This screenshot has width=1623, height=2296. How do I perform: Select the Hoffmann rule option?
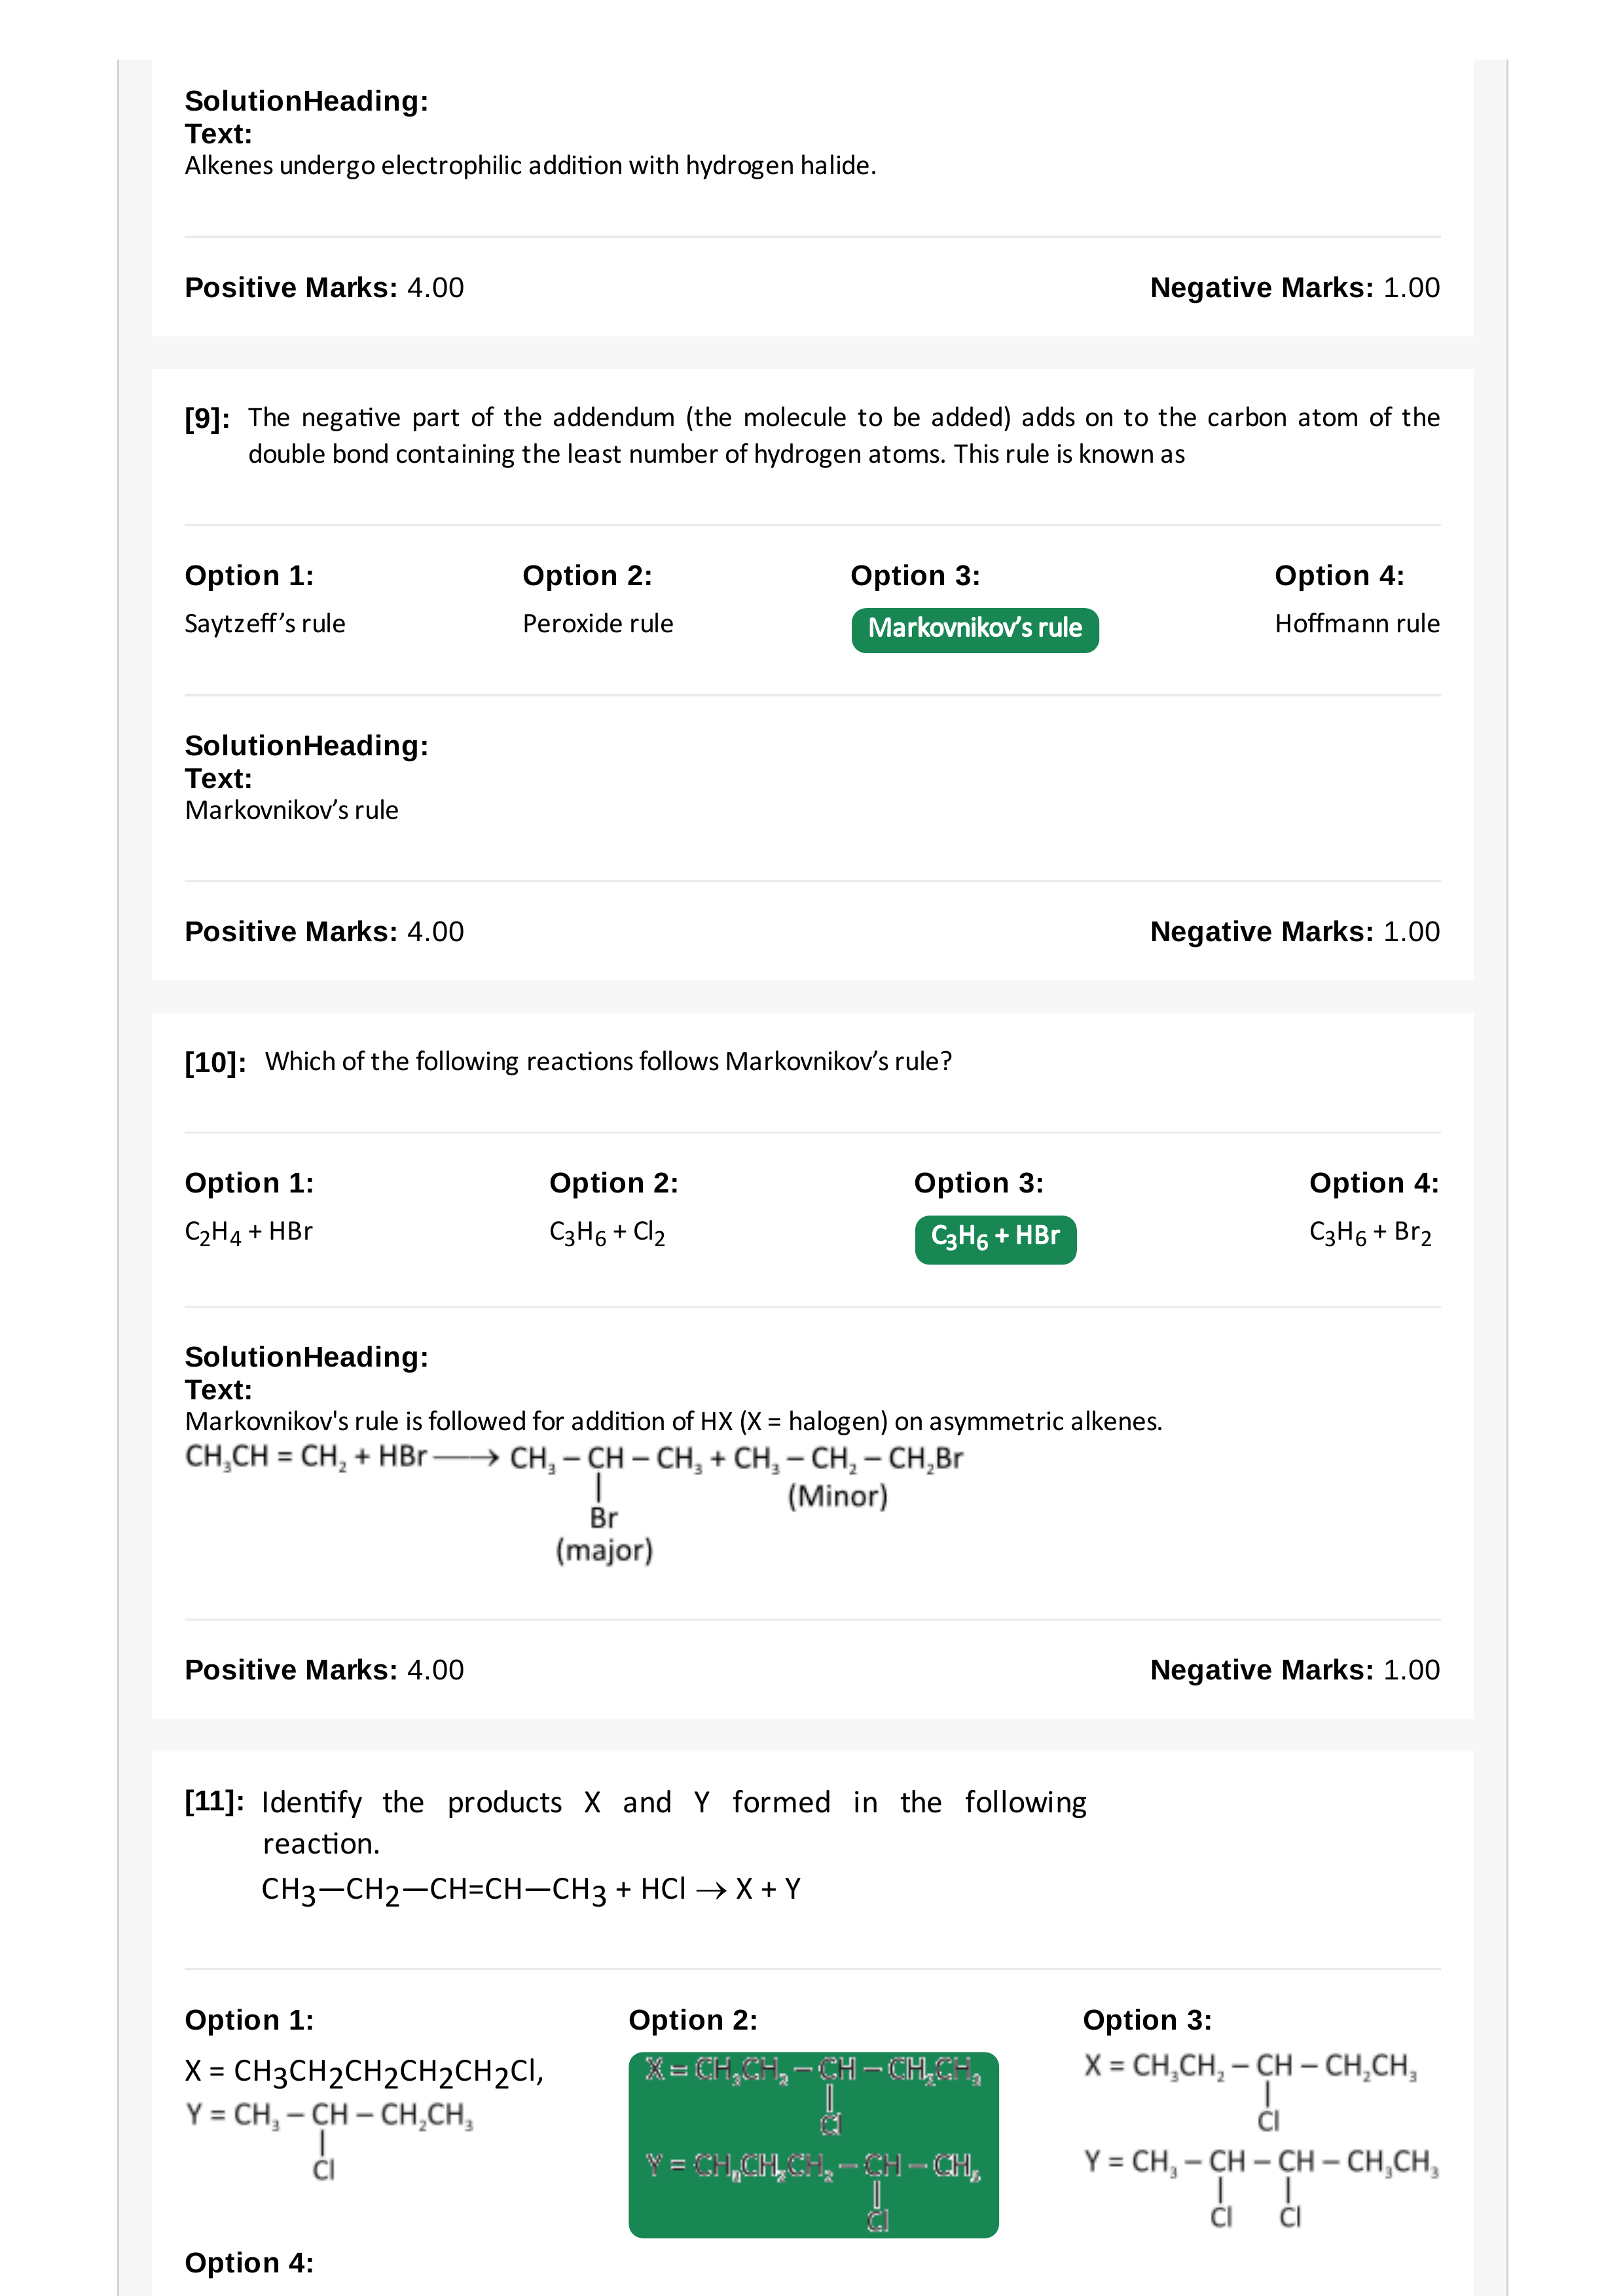pyautogui.click(x=1357, y=624)
